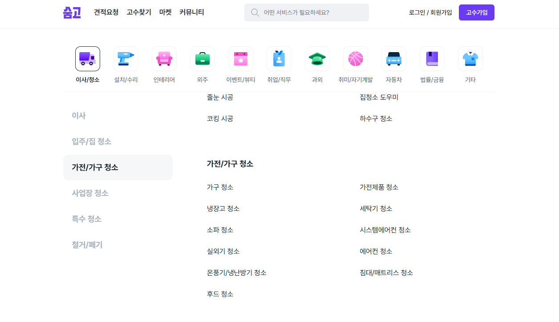Click the 로그인 / 회원가입 link
Screen dimensions: 559x322
point(431,12)
